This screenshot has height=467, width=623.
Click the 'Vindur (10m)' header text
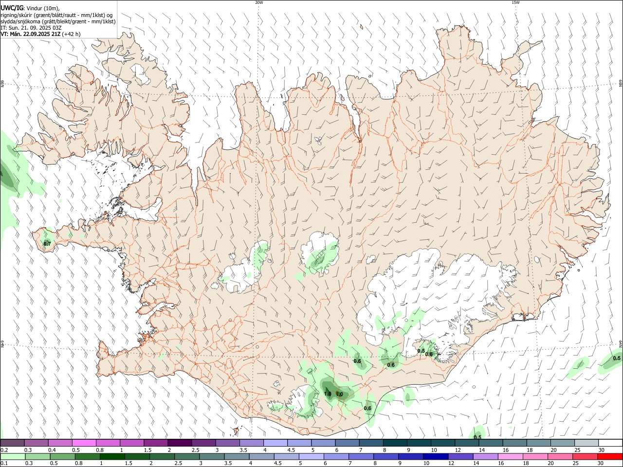[x=43, y=8]
